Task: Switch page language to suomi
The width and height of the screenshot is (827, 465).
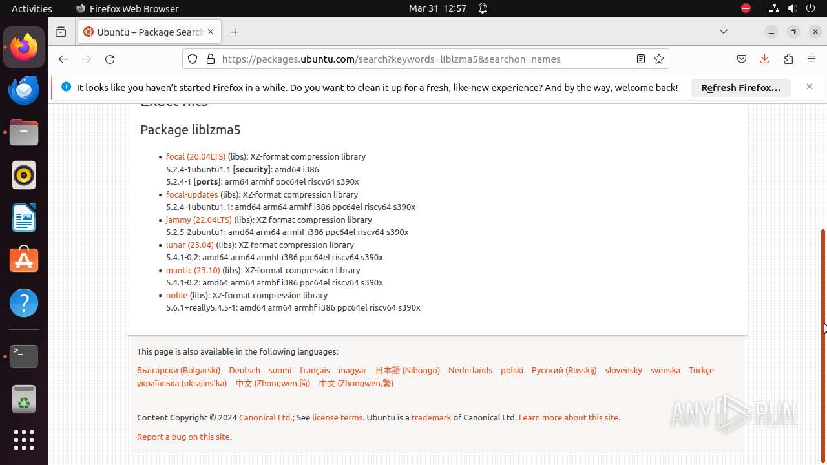Action: pos(280,370)
